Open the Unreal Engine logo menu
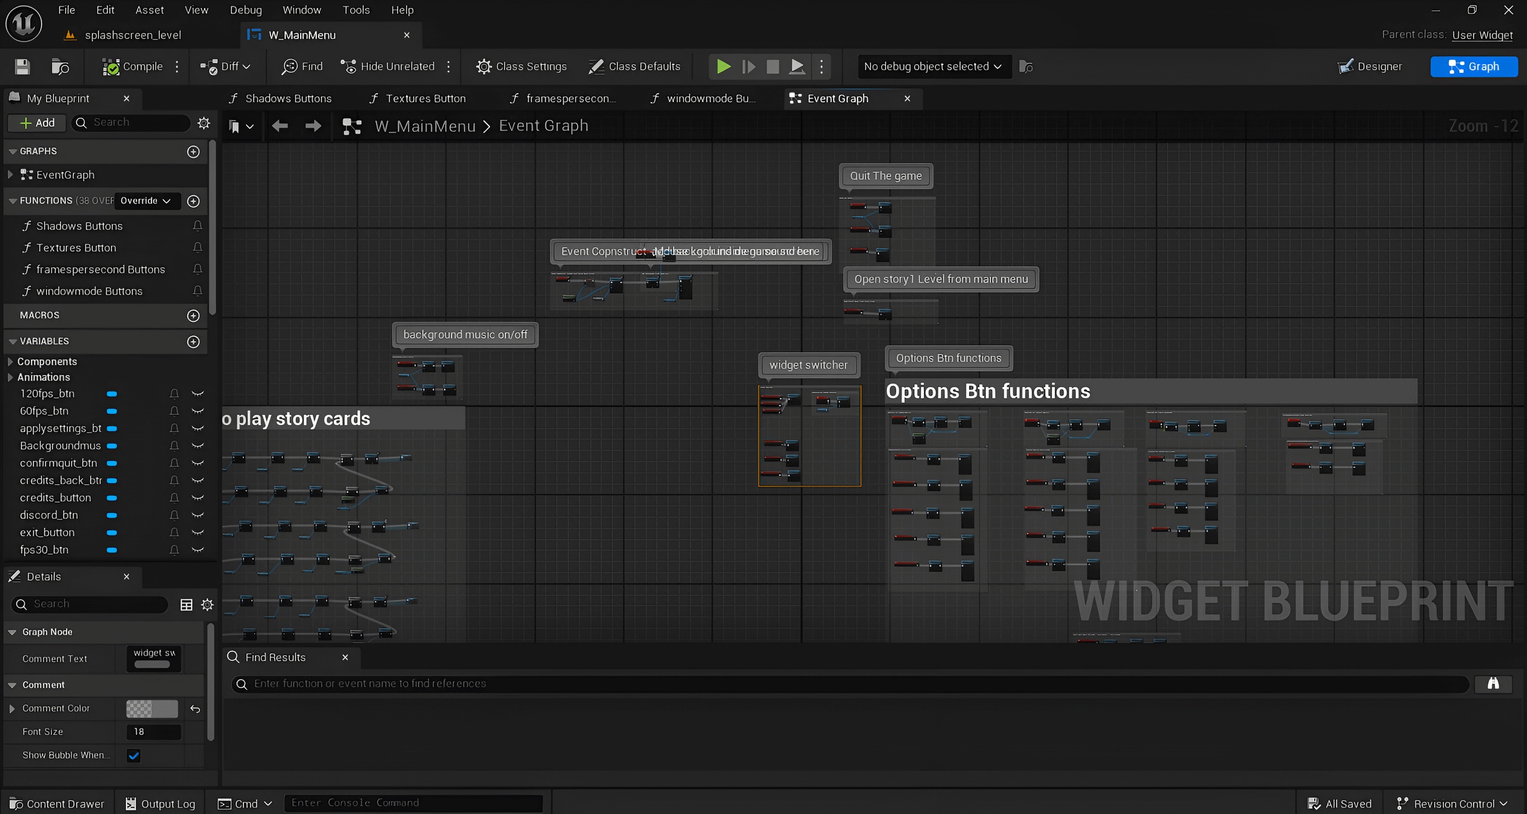Image resolution: width=1527 pixels, height=814 pixels. [x=24, y=24]
